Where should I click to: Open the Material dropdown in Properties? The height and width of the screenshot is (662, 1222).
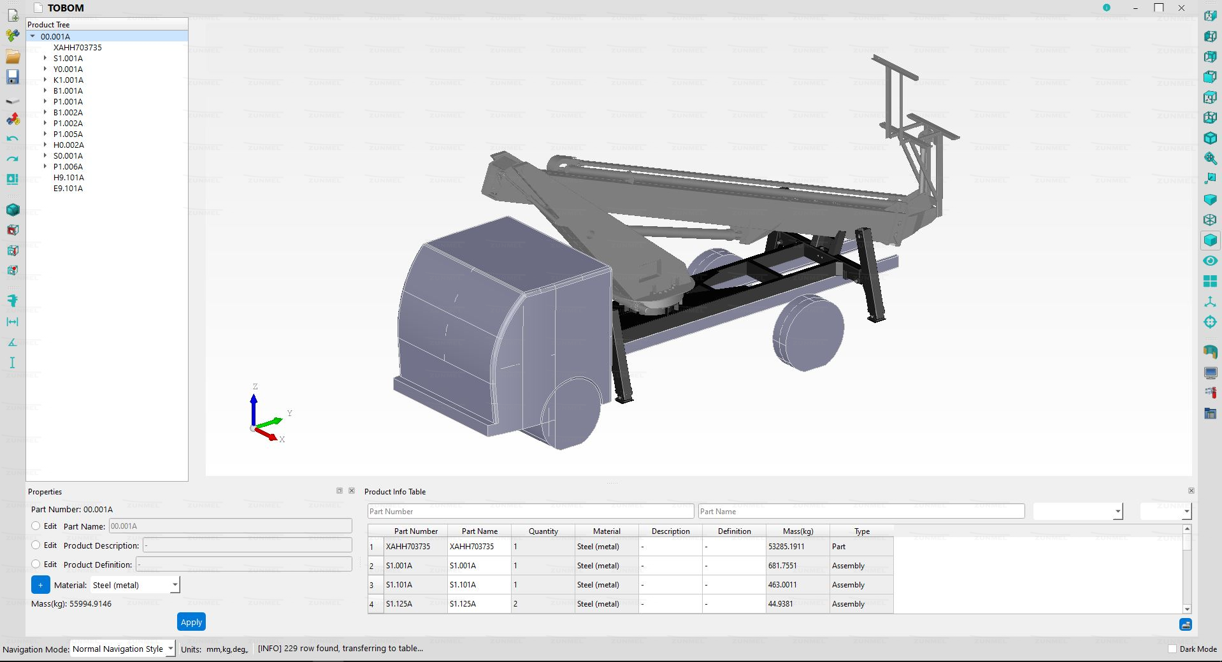[x=135, y=585]
